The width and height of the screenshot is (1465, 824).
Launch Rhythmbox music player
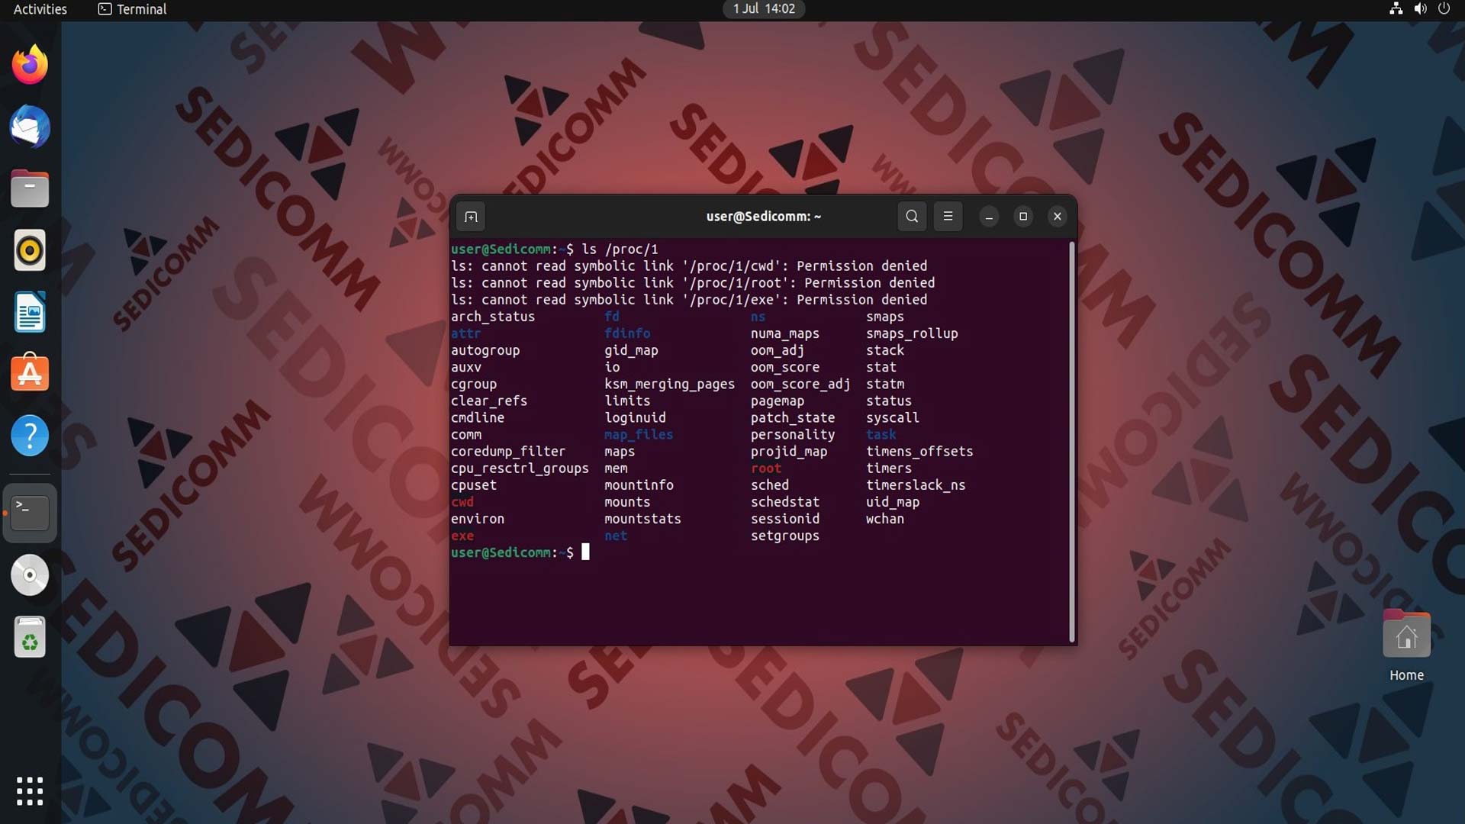(x=30, y=250)
